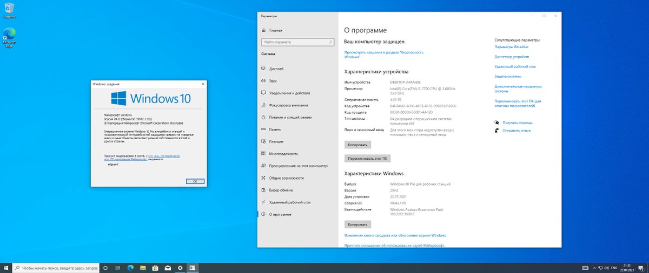Open the related Удаленный рабочий стол link
This screenshot has height=273, width=649.
(515, 66)
